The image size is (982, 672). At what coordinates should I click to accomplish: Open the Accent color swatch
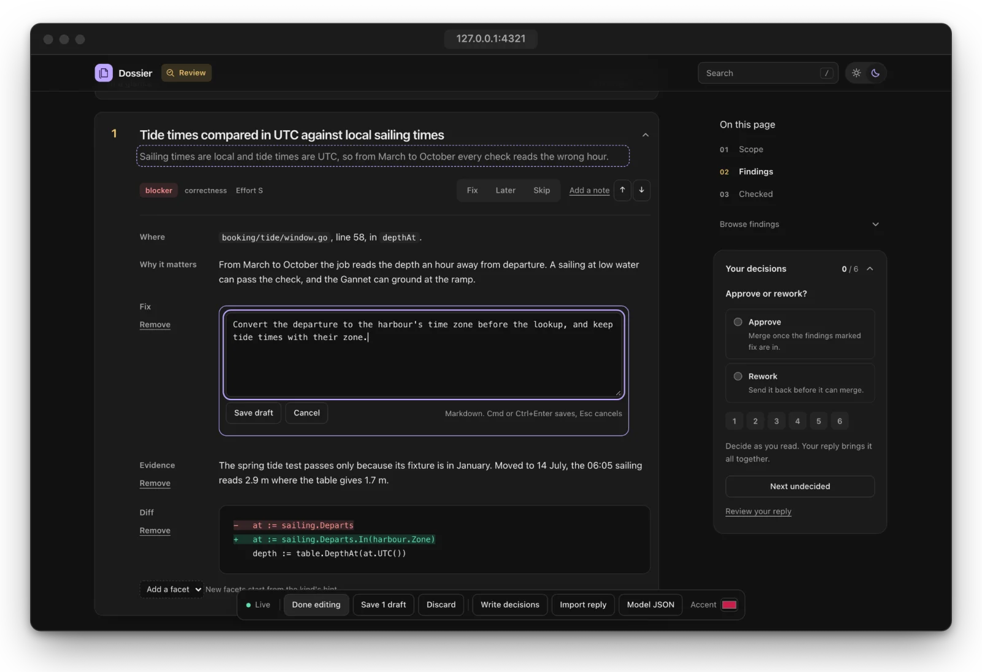(x=729, y=604)
